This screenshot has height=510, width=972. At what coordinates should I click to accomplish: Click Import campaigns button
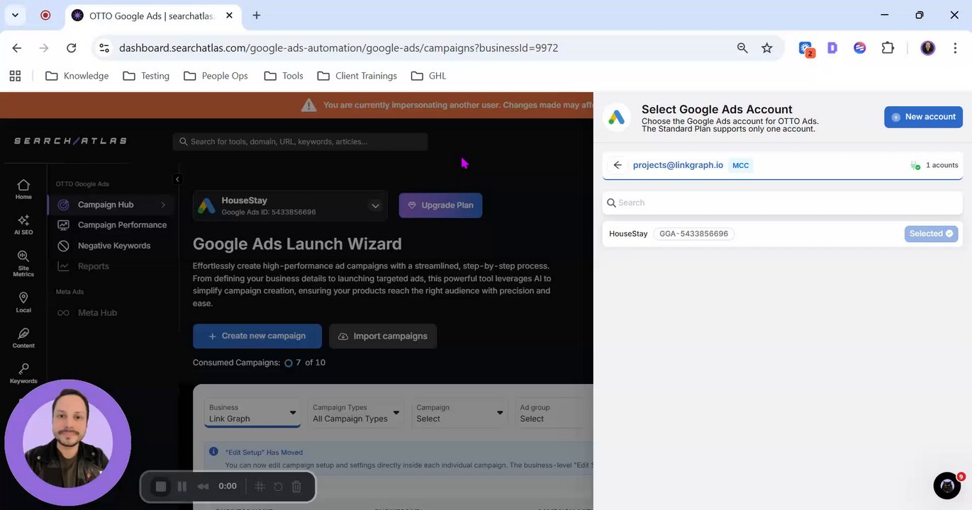click(383, 336)
